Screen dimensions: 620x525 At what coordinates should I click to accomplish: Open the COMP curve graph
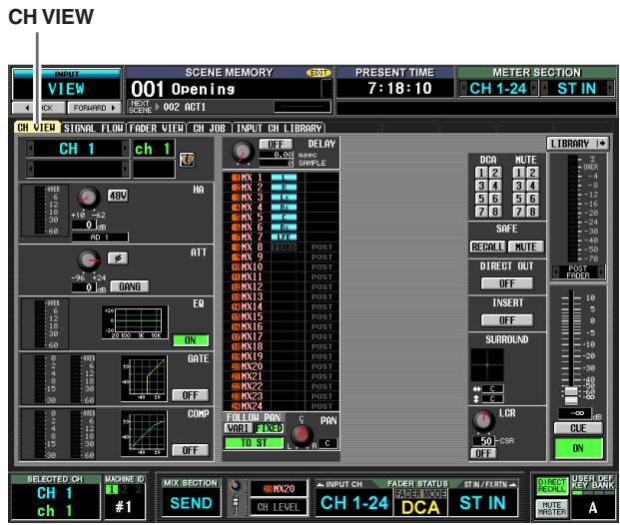(x=144, y=433)
